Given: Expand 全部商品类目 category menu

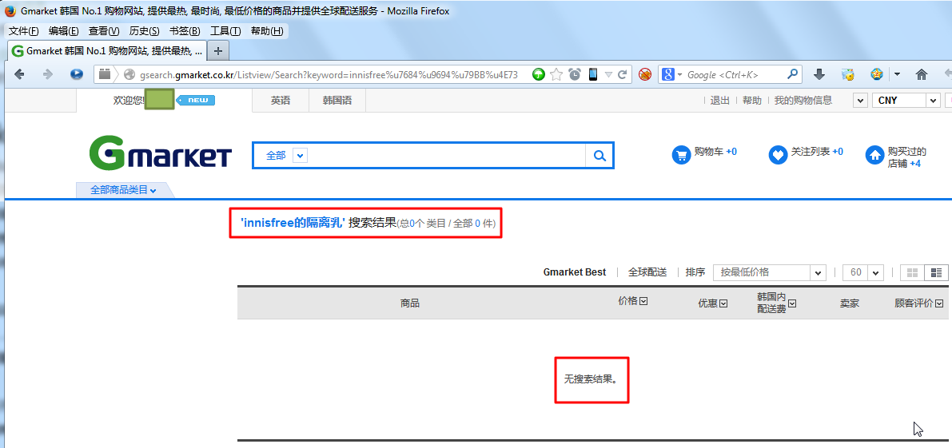Looking at the screenshot, I should point(123,190).
